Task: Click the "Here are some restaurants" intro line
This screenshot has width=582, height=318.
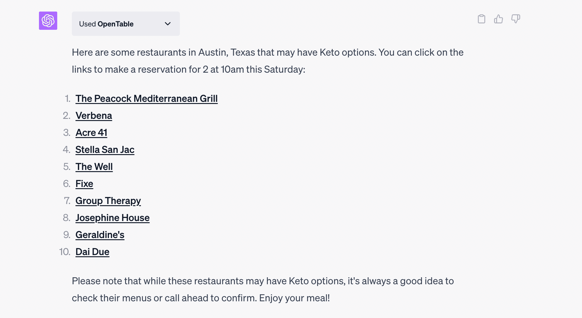Action: click(x=267, y=52)
